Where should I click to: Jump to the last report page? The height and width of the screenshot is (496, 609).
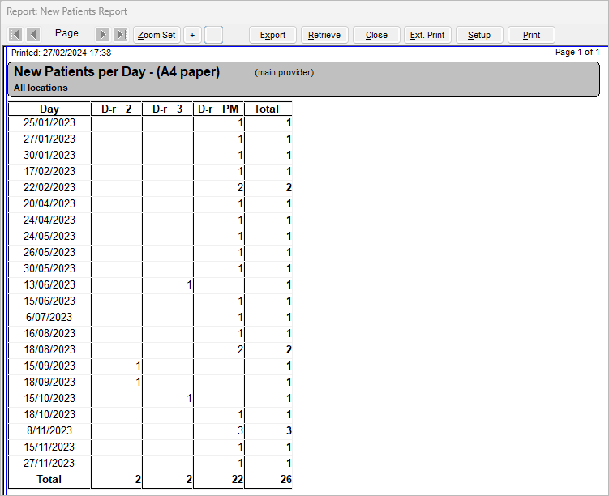point(121,35)
